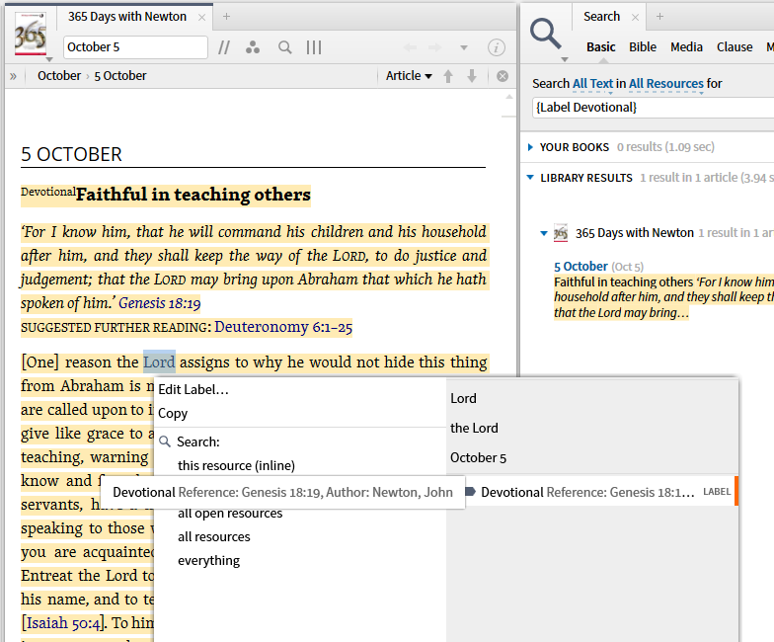Click the parallel resources icon
Screen dimensions: 774x642
(224, 47)
